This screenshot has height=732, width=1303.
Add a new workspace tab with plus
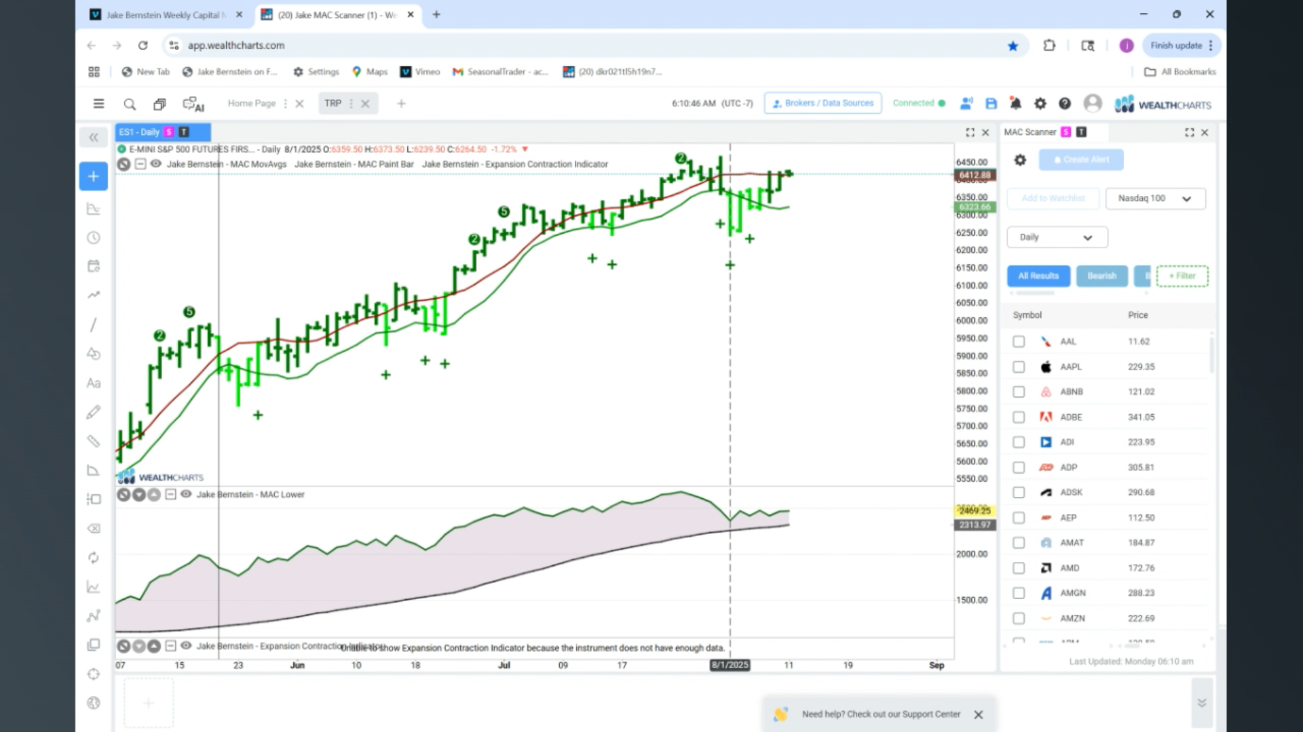(401, 104)
